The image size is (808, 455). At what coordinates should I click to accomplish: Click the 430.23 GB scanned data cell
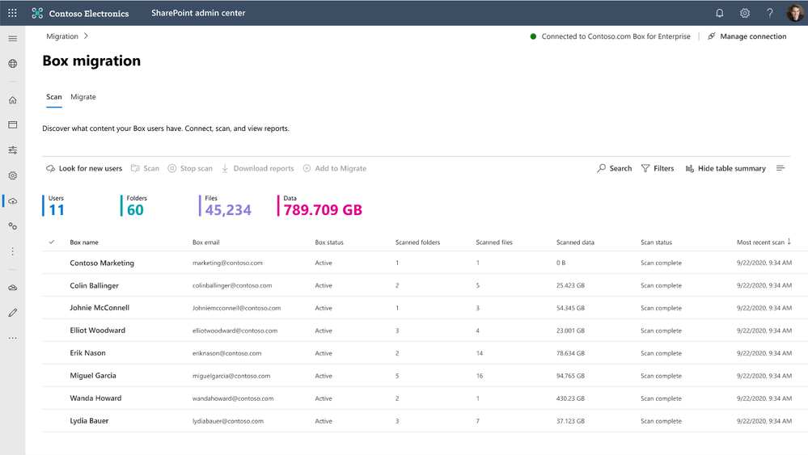(x=570, y=398)
